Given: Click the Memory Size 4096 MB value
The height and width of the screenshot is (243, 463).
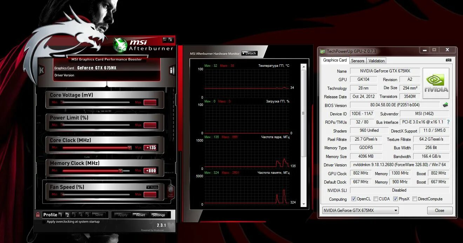Looking at the screenshot, I should (365, 156).
